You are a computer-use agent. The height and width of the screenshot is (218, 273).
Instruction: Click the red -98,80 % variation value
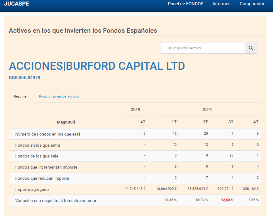227,200
